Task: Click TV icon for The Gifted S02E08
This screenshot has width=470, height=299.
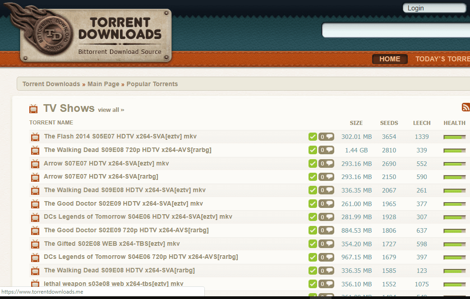Action: pos(35,244)
